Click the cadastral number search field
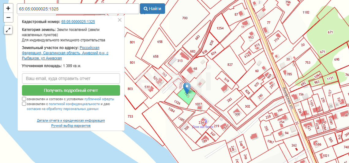The width and height of the screenshot is (349, 163). point(78,9)
